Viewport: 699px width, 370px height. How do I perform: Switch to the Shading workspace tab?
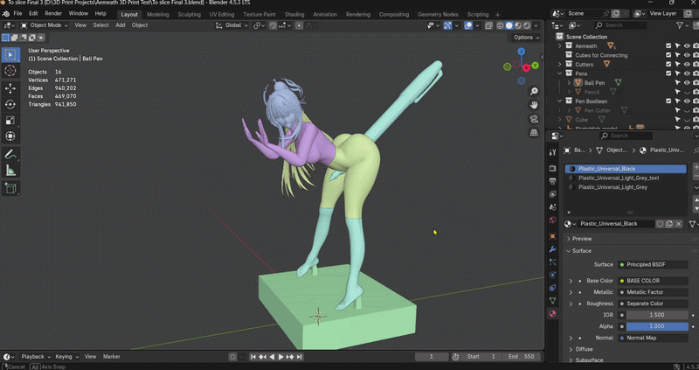294,14
